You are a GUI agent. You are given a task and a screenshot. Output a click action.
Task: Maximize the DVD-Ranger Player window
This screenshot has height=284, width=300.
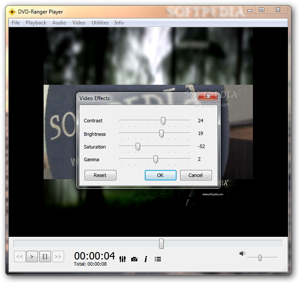[262, 10]
